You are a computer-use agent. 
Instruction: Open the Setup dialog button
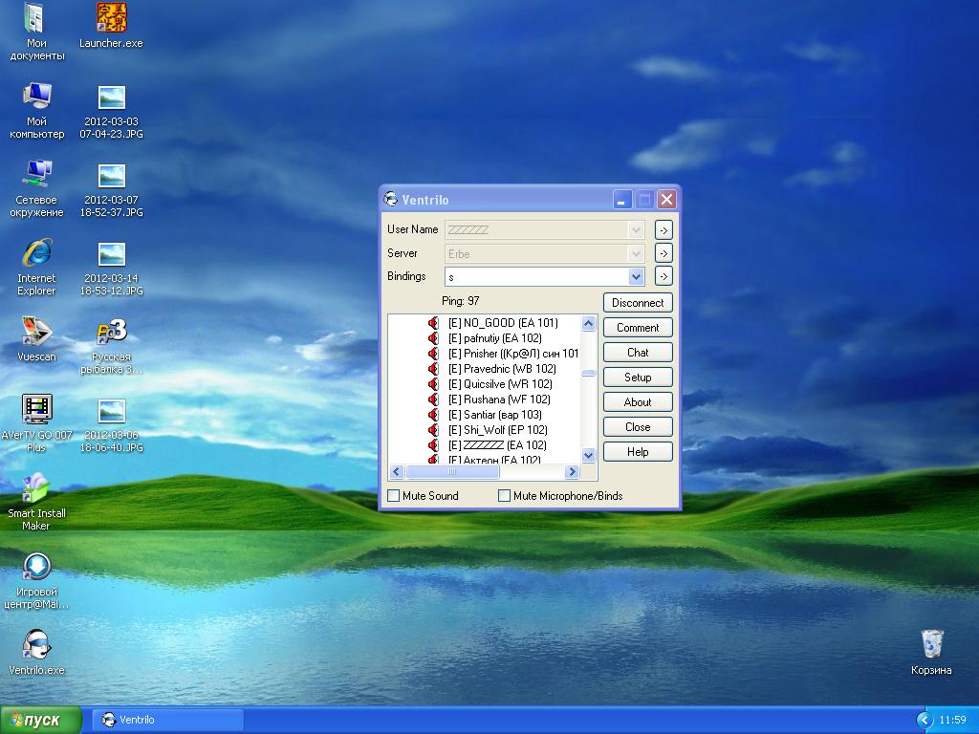pyautogui.click(x=638, y=378)
